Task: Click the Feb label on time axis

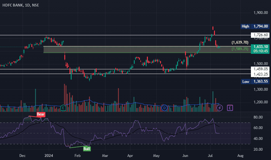Action: point(78,156)
